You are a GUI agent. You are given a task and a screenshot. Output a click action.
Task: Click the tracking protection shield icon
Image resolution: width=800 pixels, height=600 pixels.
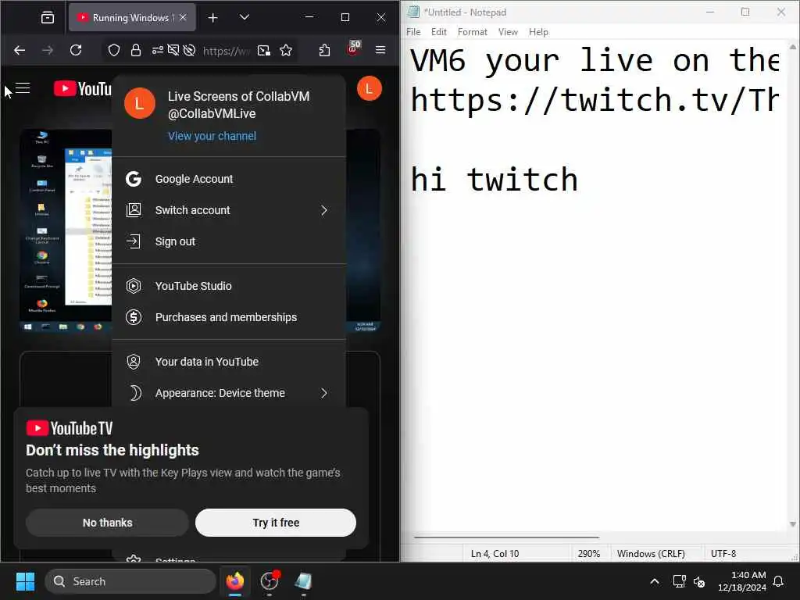coord(114,50)
